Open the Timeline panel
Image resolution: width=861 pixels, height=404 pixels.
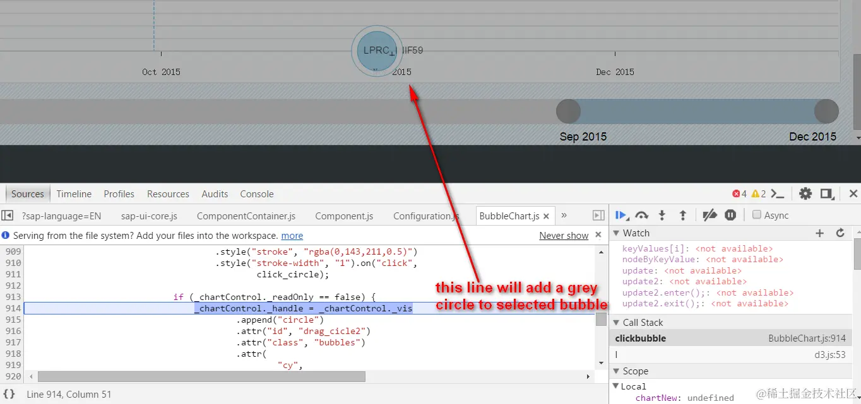click(74, 193)
